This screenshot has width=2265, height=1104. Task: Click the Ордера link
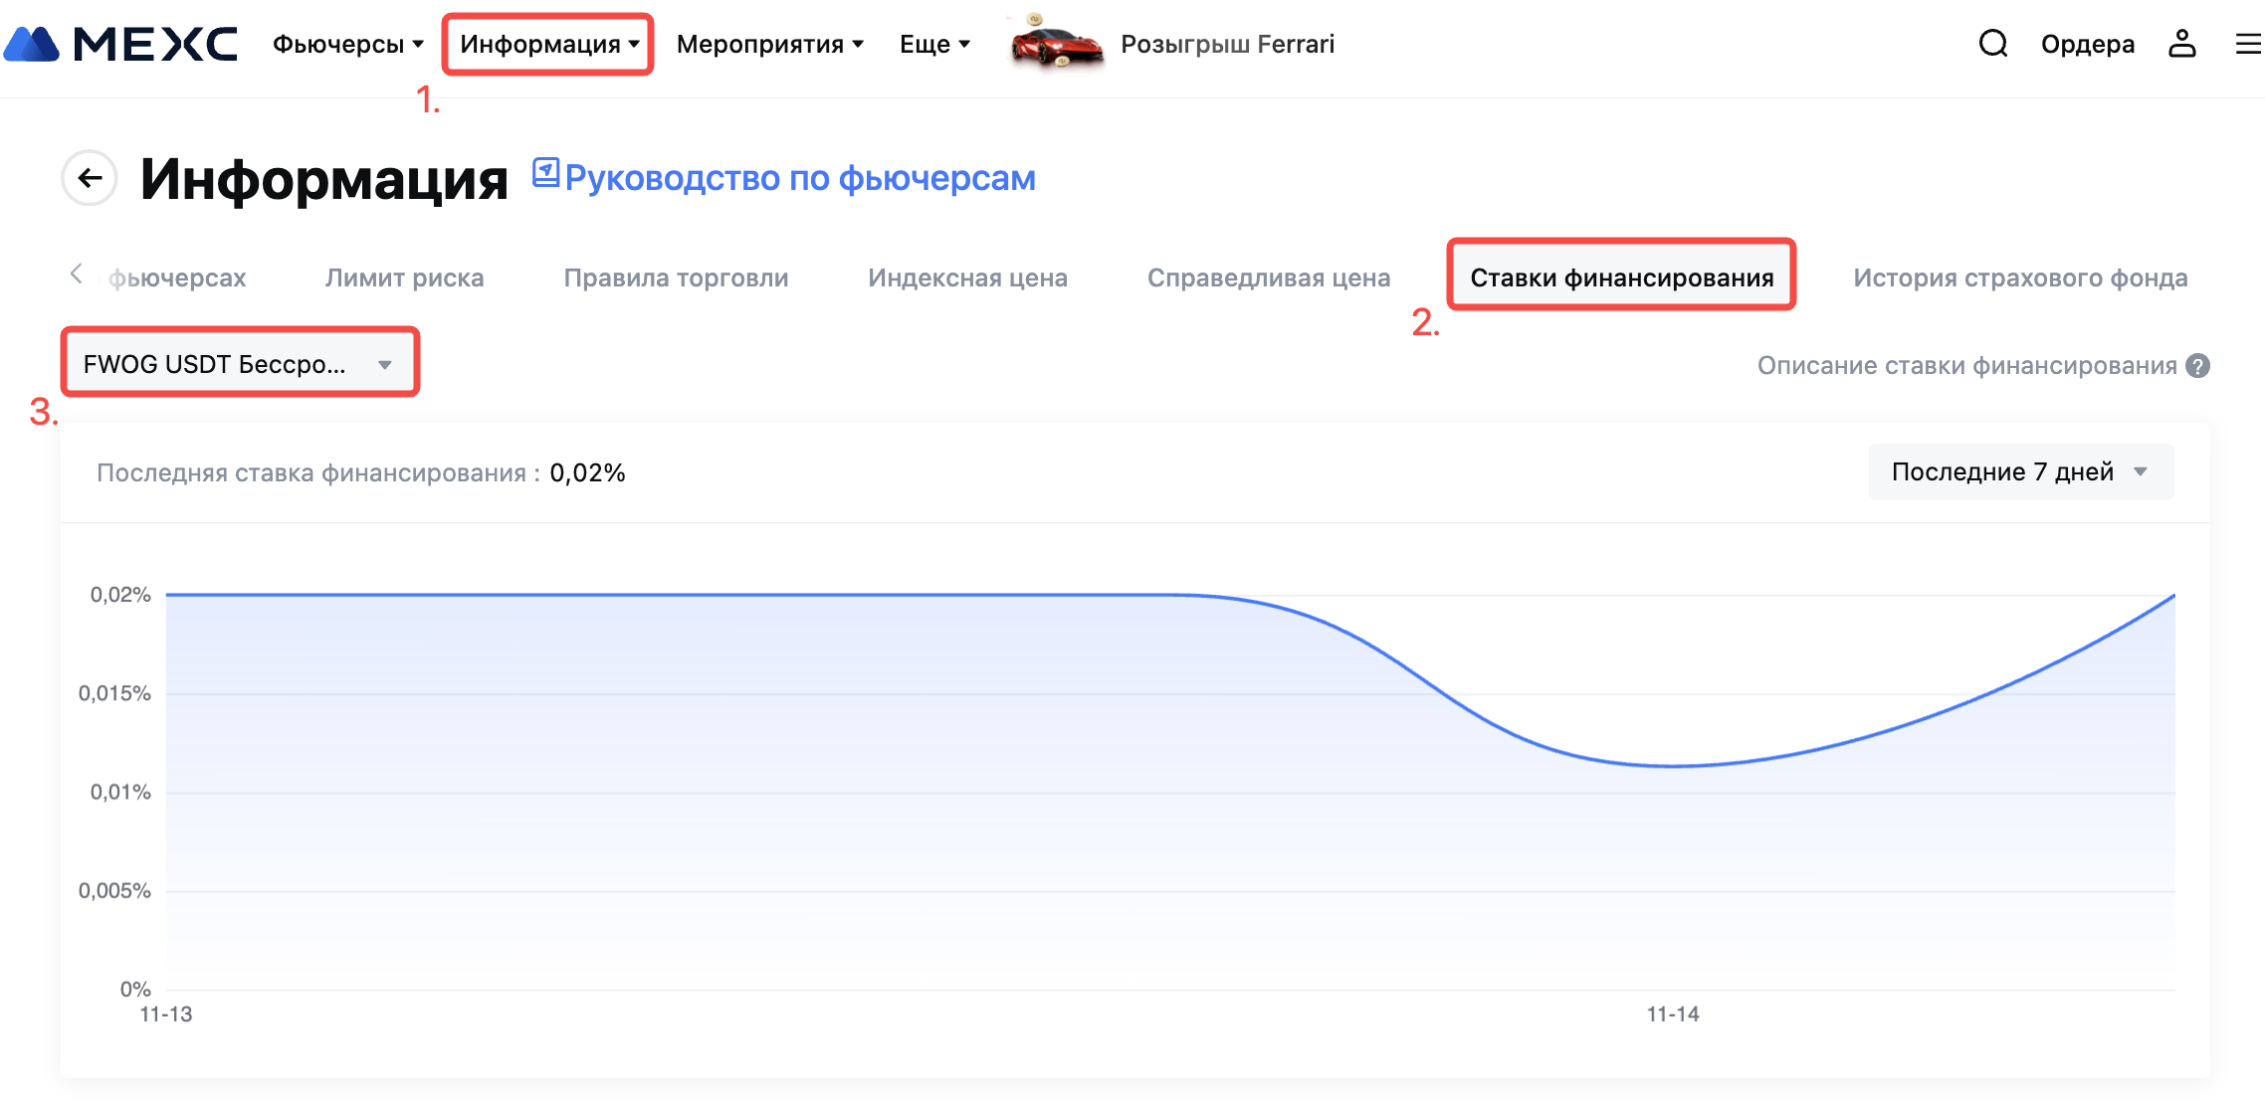(x=2087, y=44)
